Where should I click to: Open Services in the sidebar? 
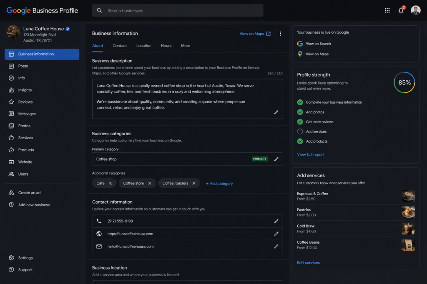click(42, 138)
